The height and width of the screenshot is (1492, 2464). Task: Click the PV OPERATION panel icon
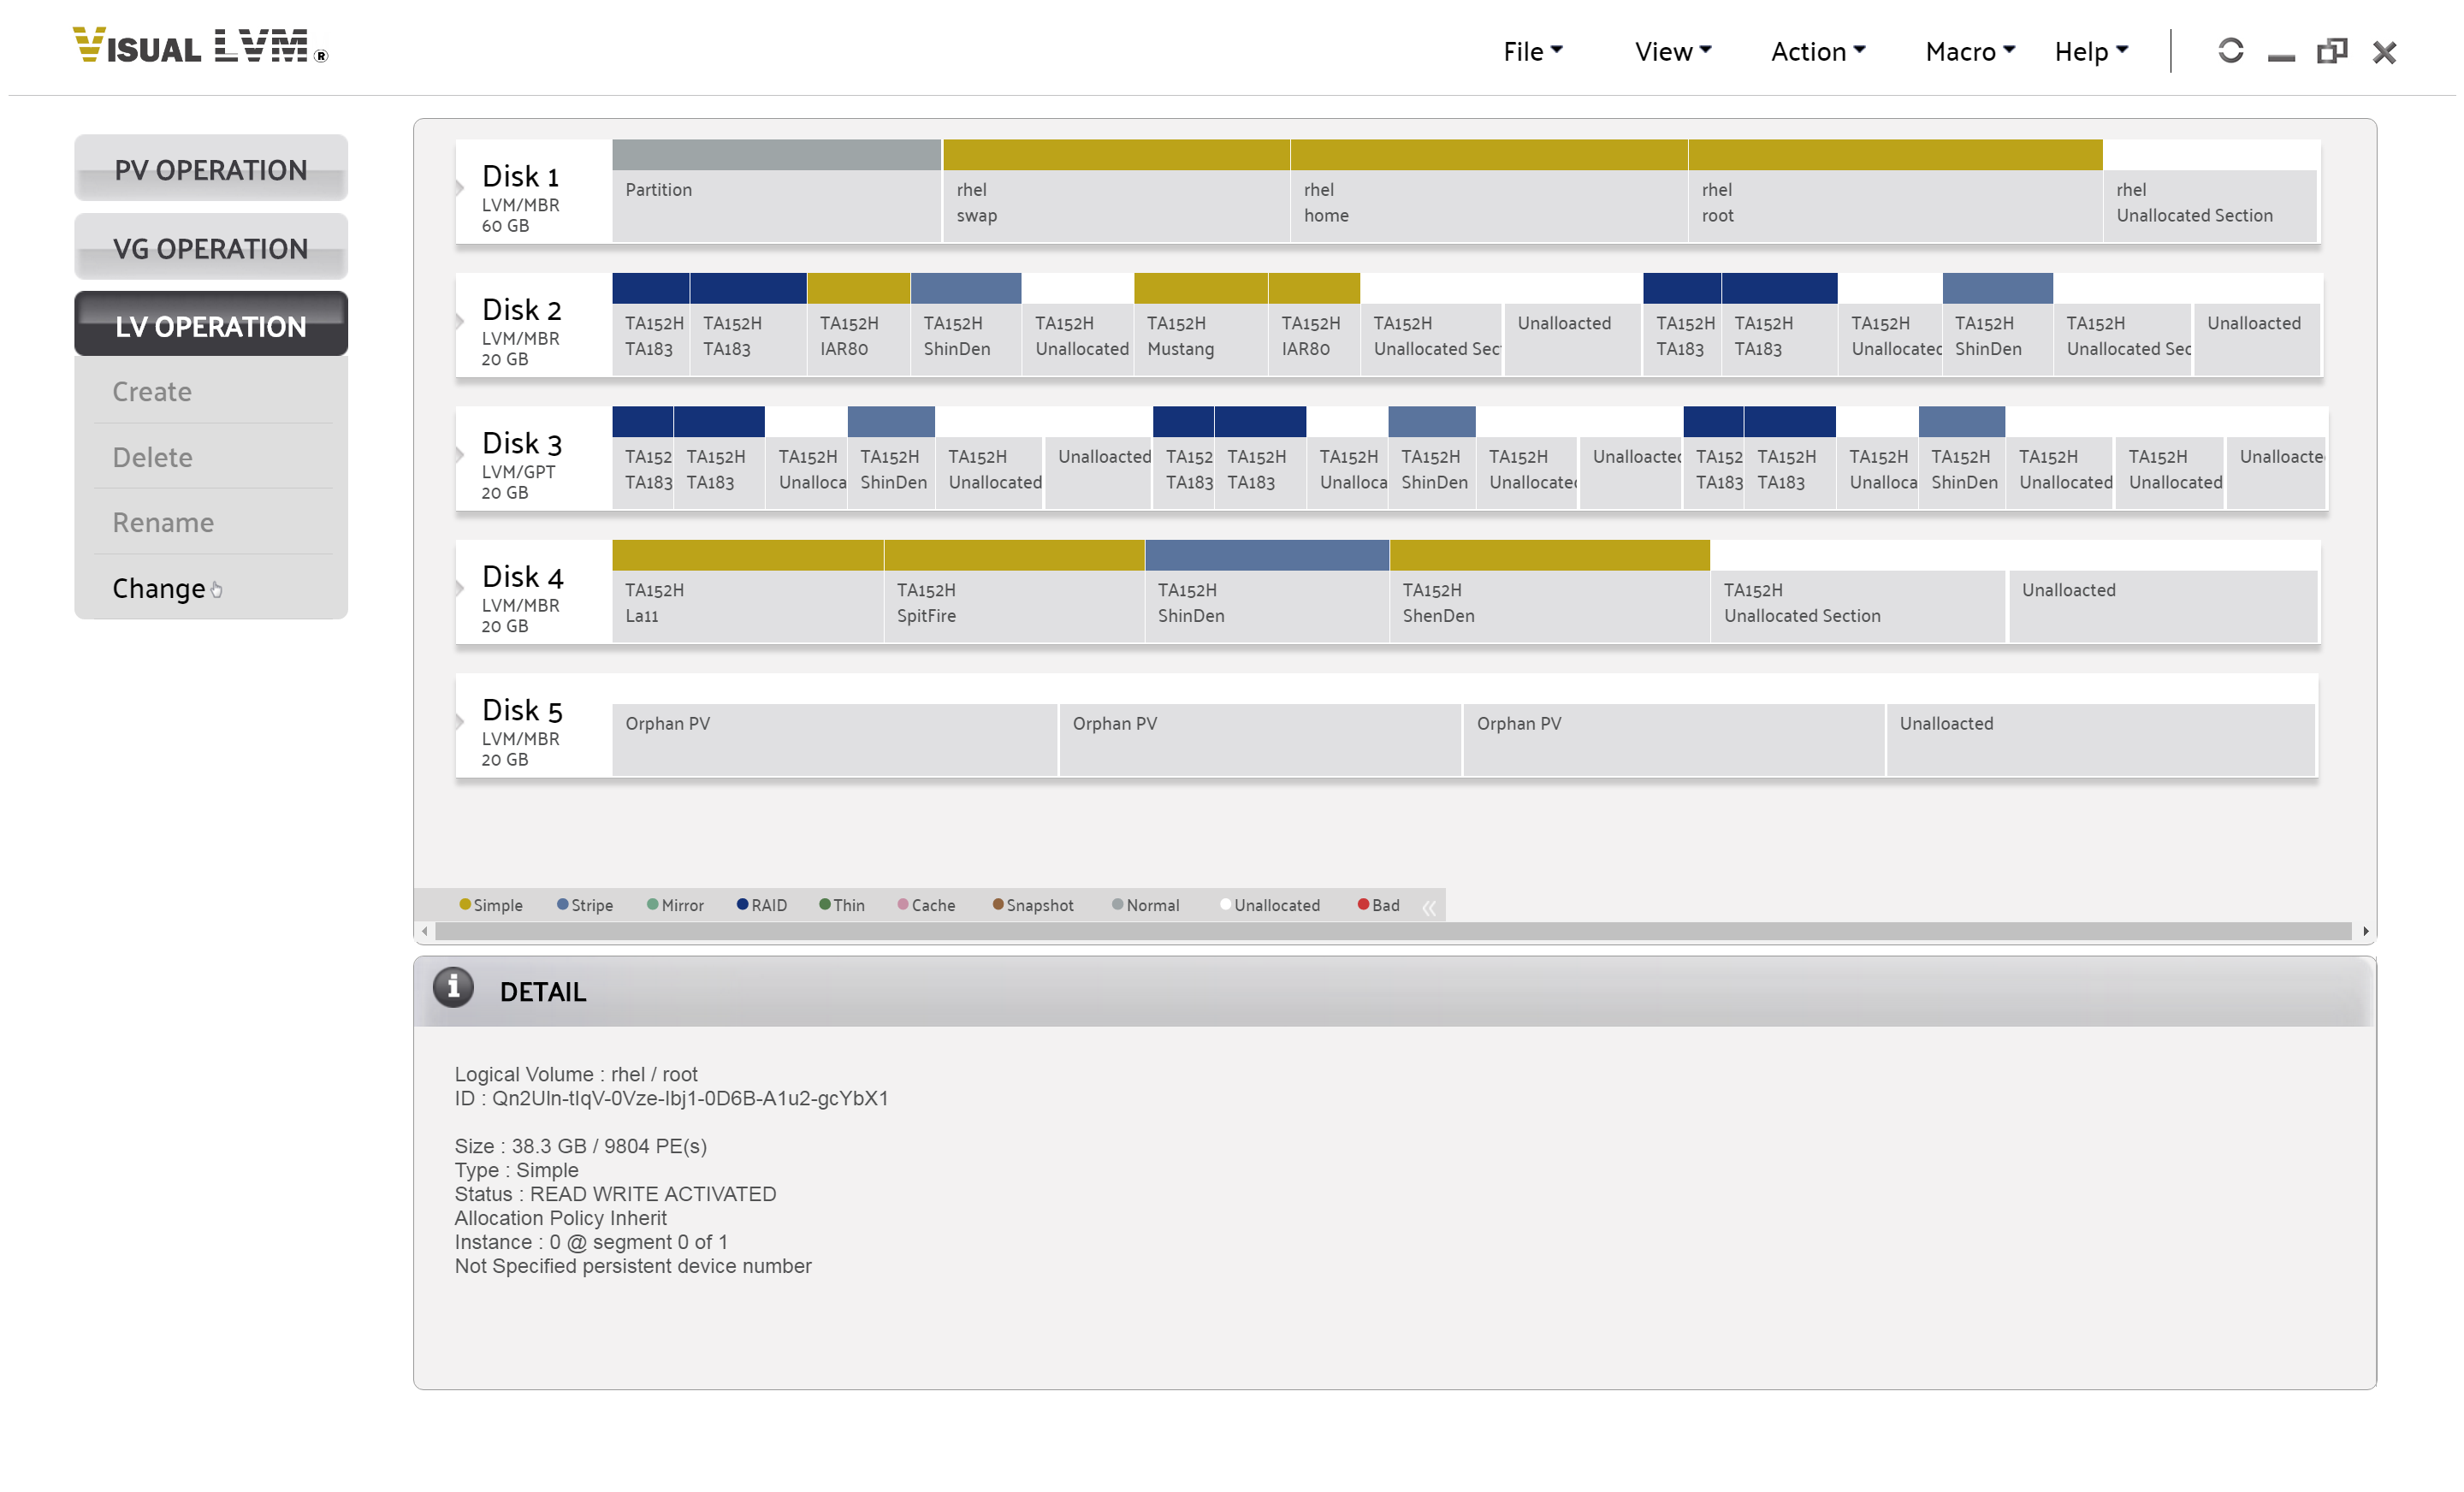click(x=210, y=170)
